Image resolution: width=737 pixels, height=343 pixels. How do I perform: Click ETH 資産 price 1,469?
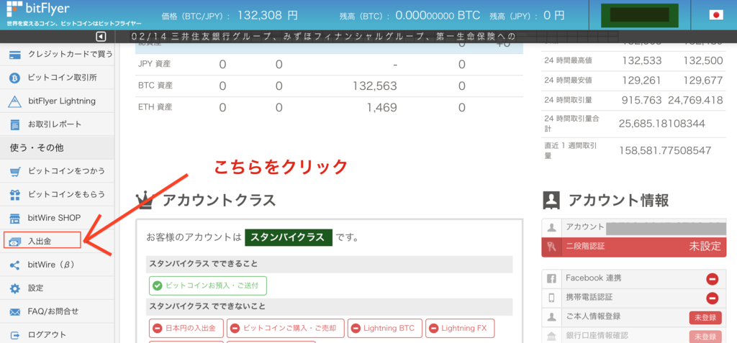(x=383, y=108)
